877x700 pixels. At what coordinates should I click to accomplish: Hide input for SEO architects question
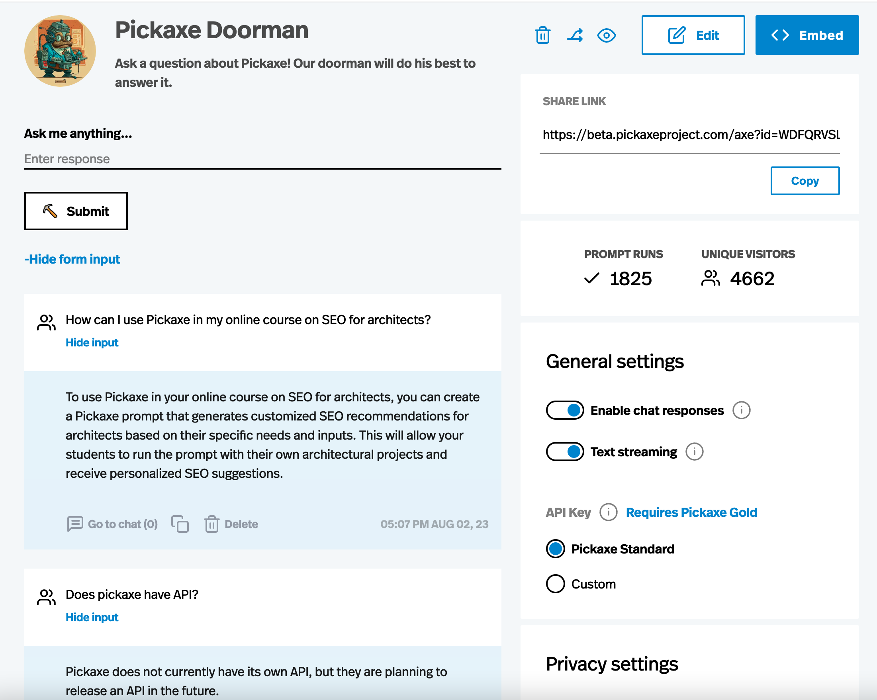92,342
